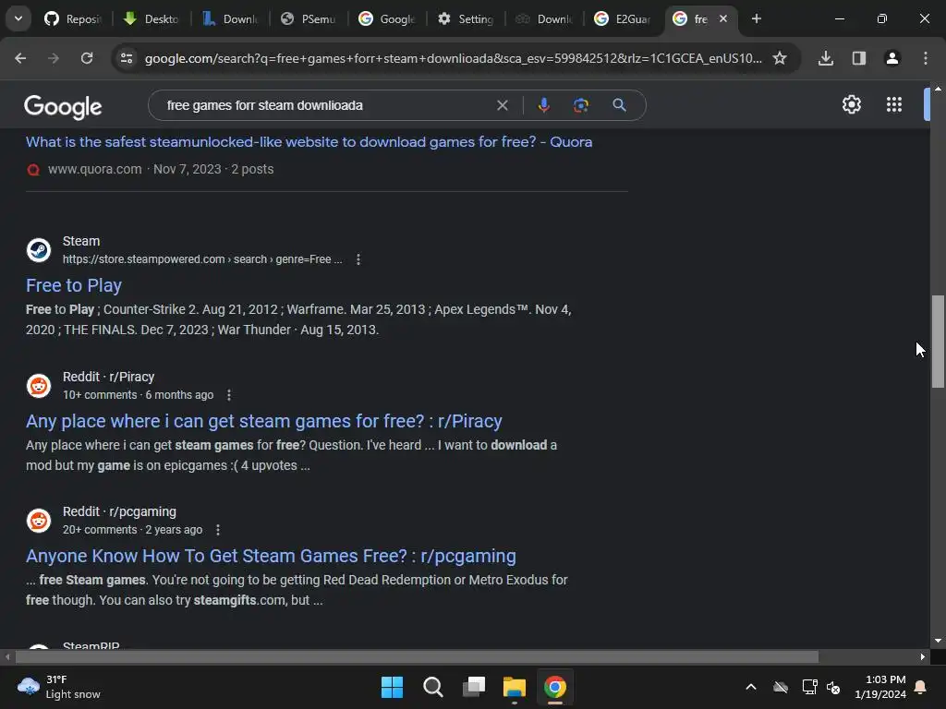The width and height of the screenshot is (946, 709).
Task: View site information icon in address bar
Action: [127, 58]
